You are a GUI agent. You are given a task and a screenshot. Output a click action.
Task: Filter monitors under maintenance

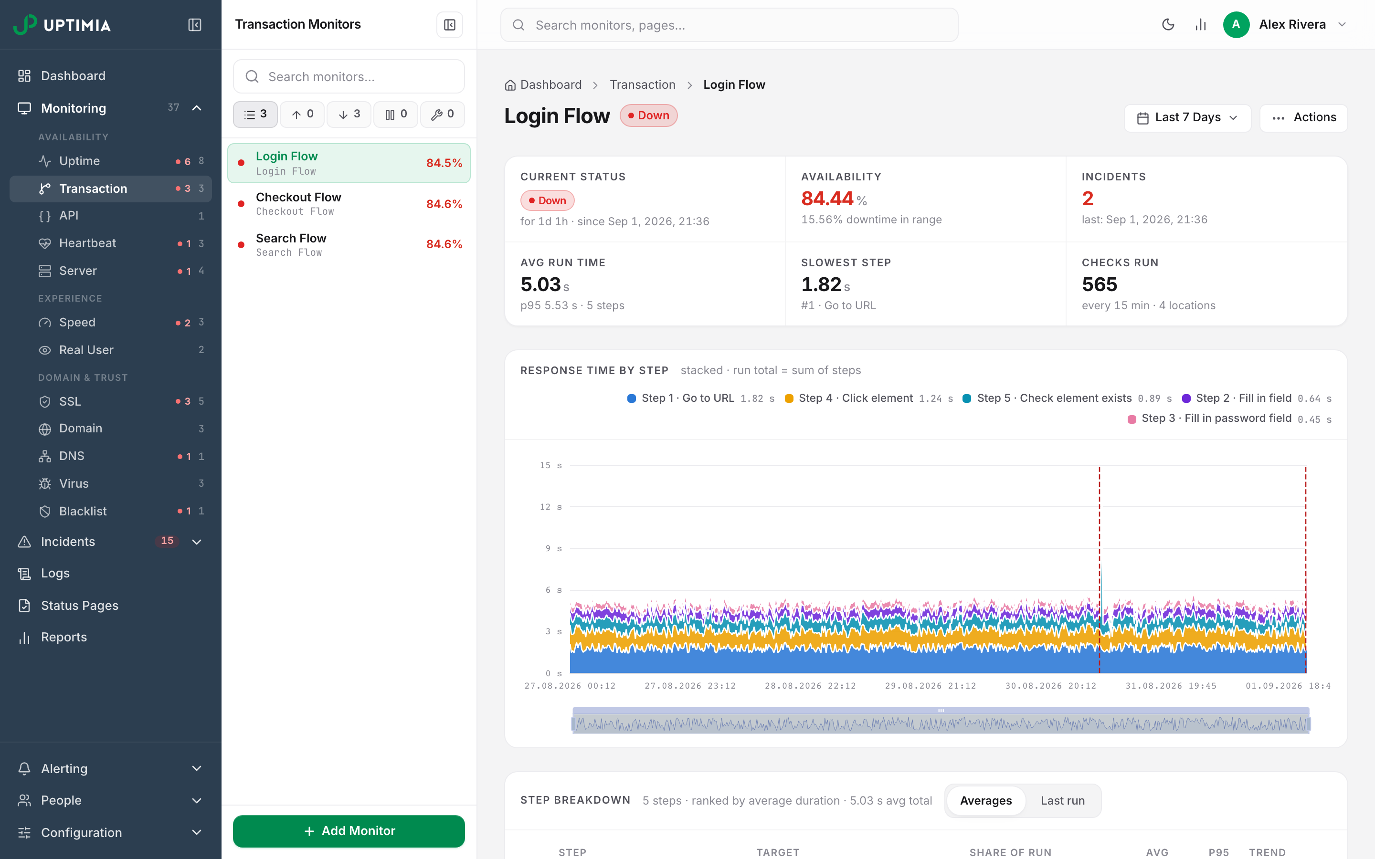point(443,114)
